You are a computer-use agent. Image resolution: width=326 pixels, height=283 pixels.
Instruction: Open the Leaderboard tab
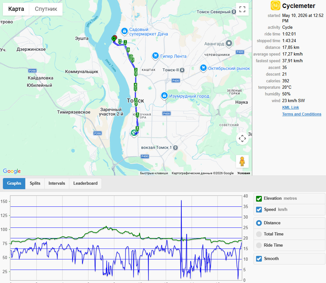[85, 183]
